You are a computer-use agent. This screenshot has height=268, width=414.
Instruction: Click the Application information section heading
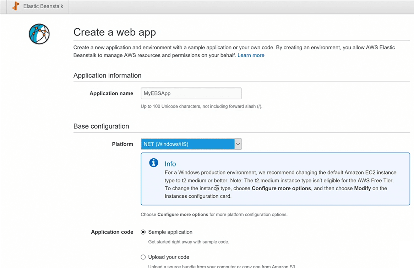coord(107,76)
